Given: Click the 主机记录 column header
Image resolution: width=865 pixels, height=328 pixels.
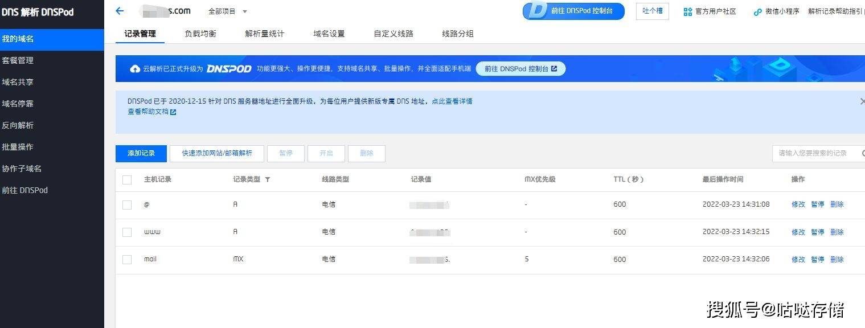Looking at the screenshot, I should 158,179.
